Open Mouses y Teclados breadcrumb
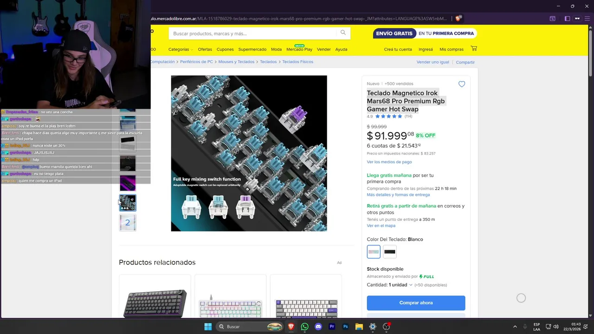Screen dimensions: 594x334 (x=236, y=62)
